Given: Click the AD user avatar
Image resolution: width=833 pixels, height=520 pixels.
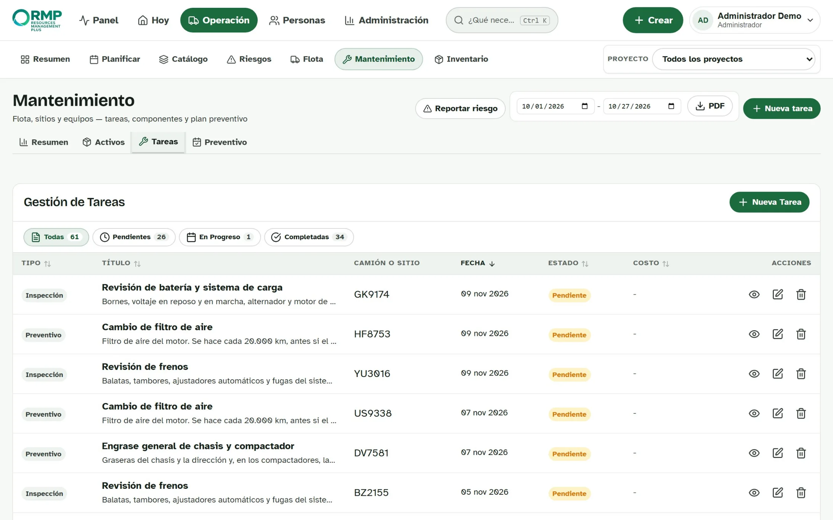Looking at the screenshot, I should (x=703, y=20).
